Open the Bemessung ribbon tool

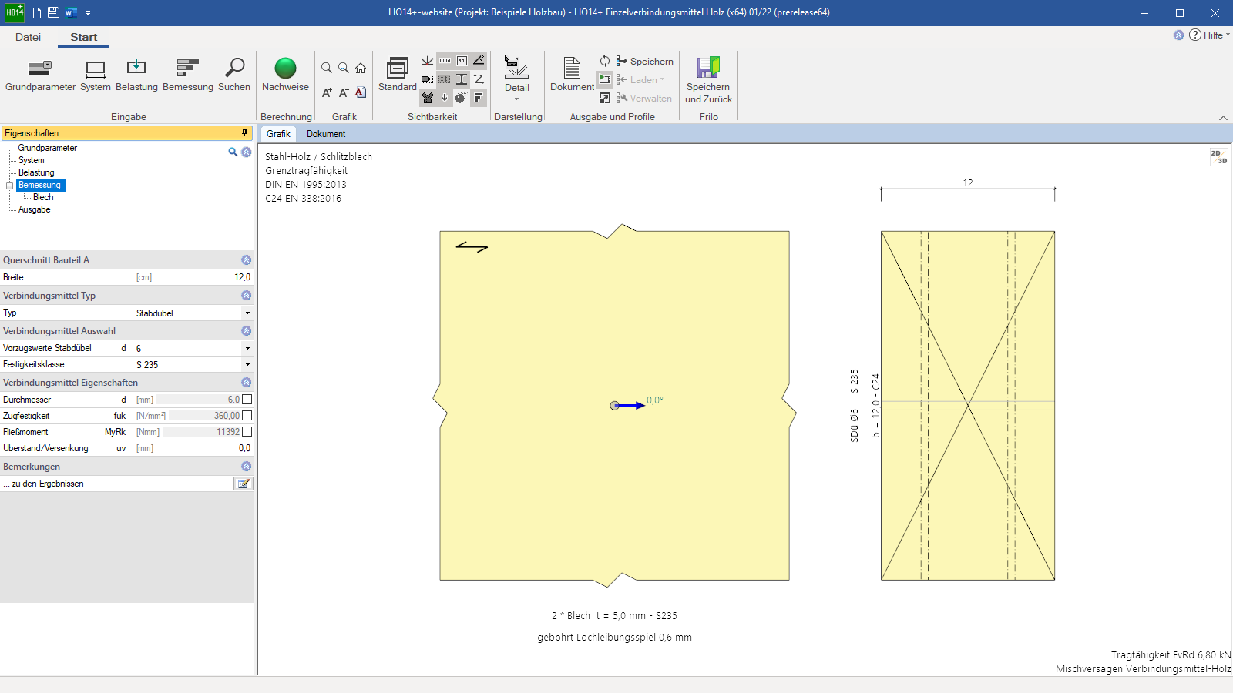click(188, 75)
